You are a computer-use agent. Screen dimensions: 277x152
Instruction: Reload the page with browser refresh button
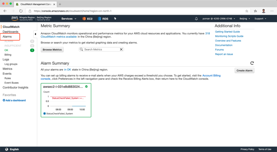click(21, 11)
